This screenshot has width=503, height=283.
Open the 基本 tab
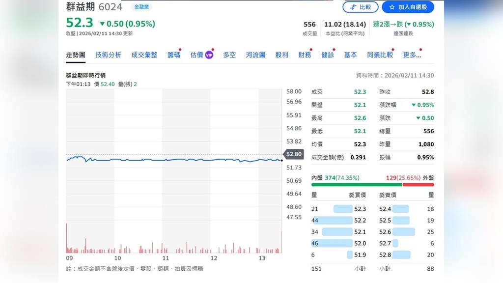pyautogui.click(x=350, y=55)
